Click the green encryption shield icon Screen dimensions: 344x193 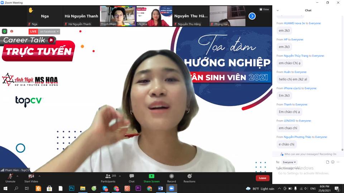pos(5,31)
